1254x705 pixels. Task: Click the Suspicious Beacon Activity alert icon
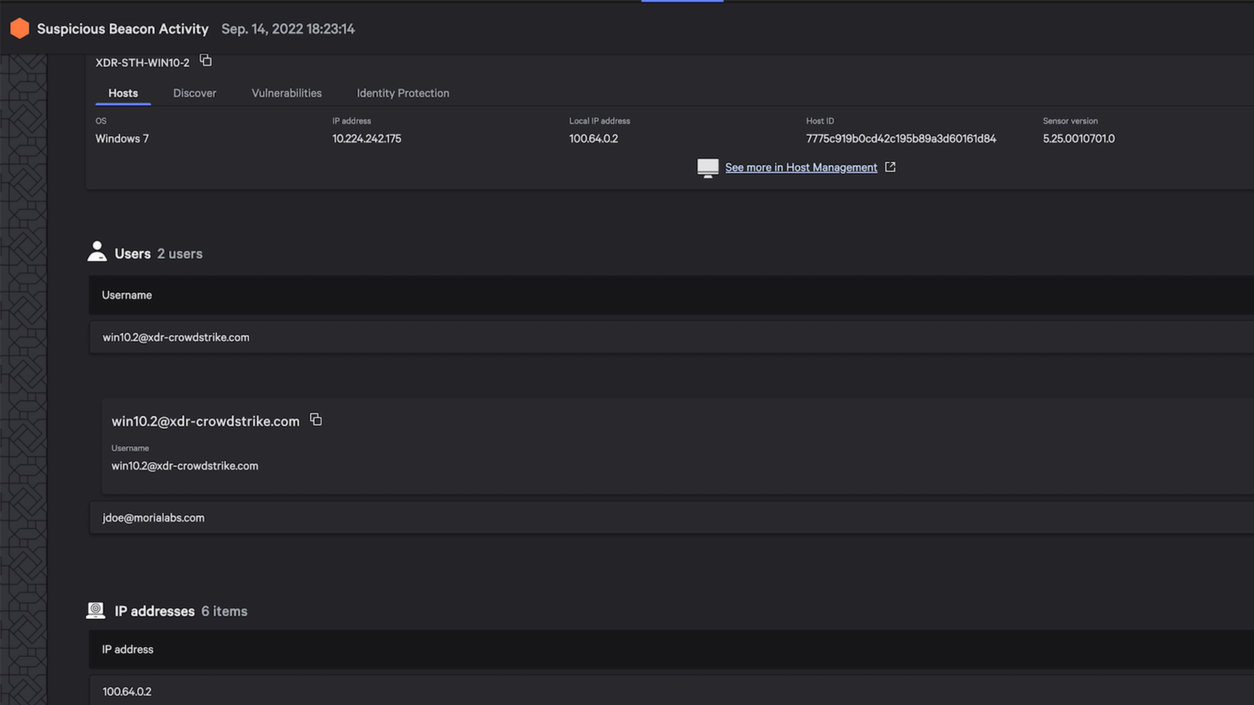tap(19, 29)
